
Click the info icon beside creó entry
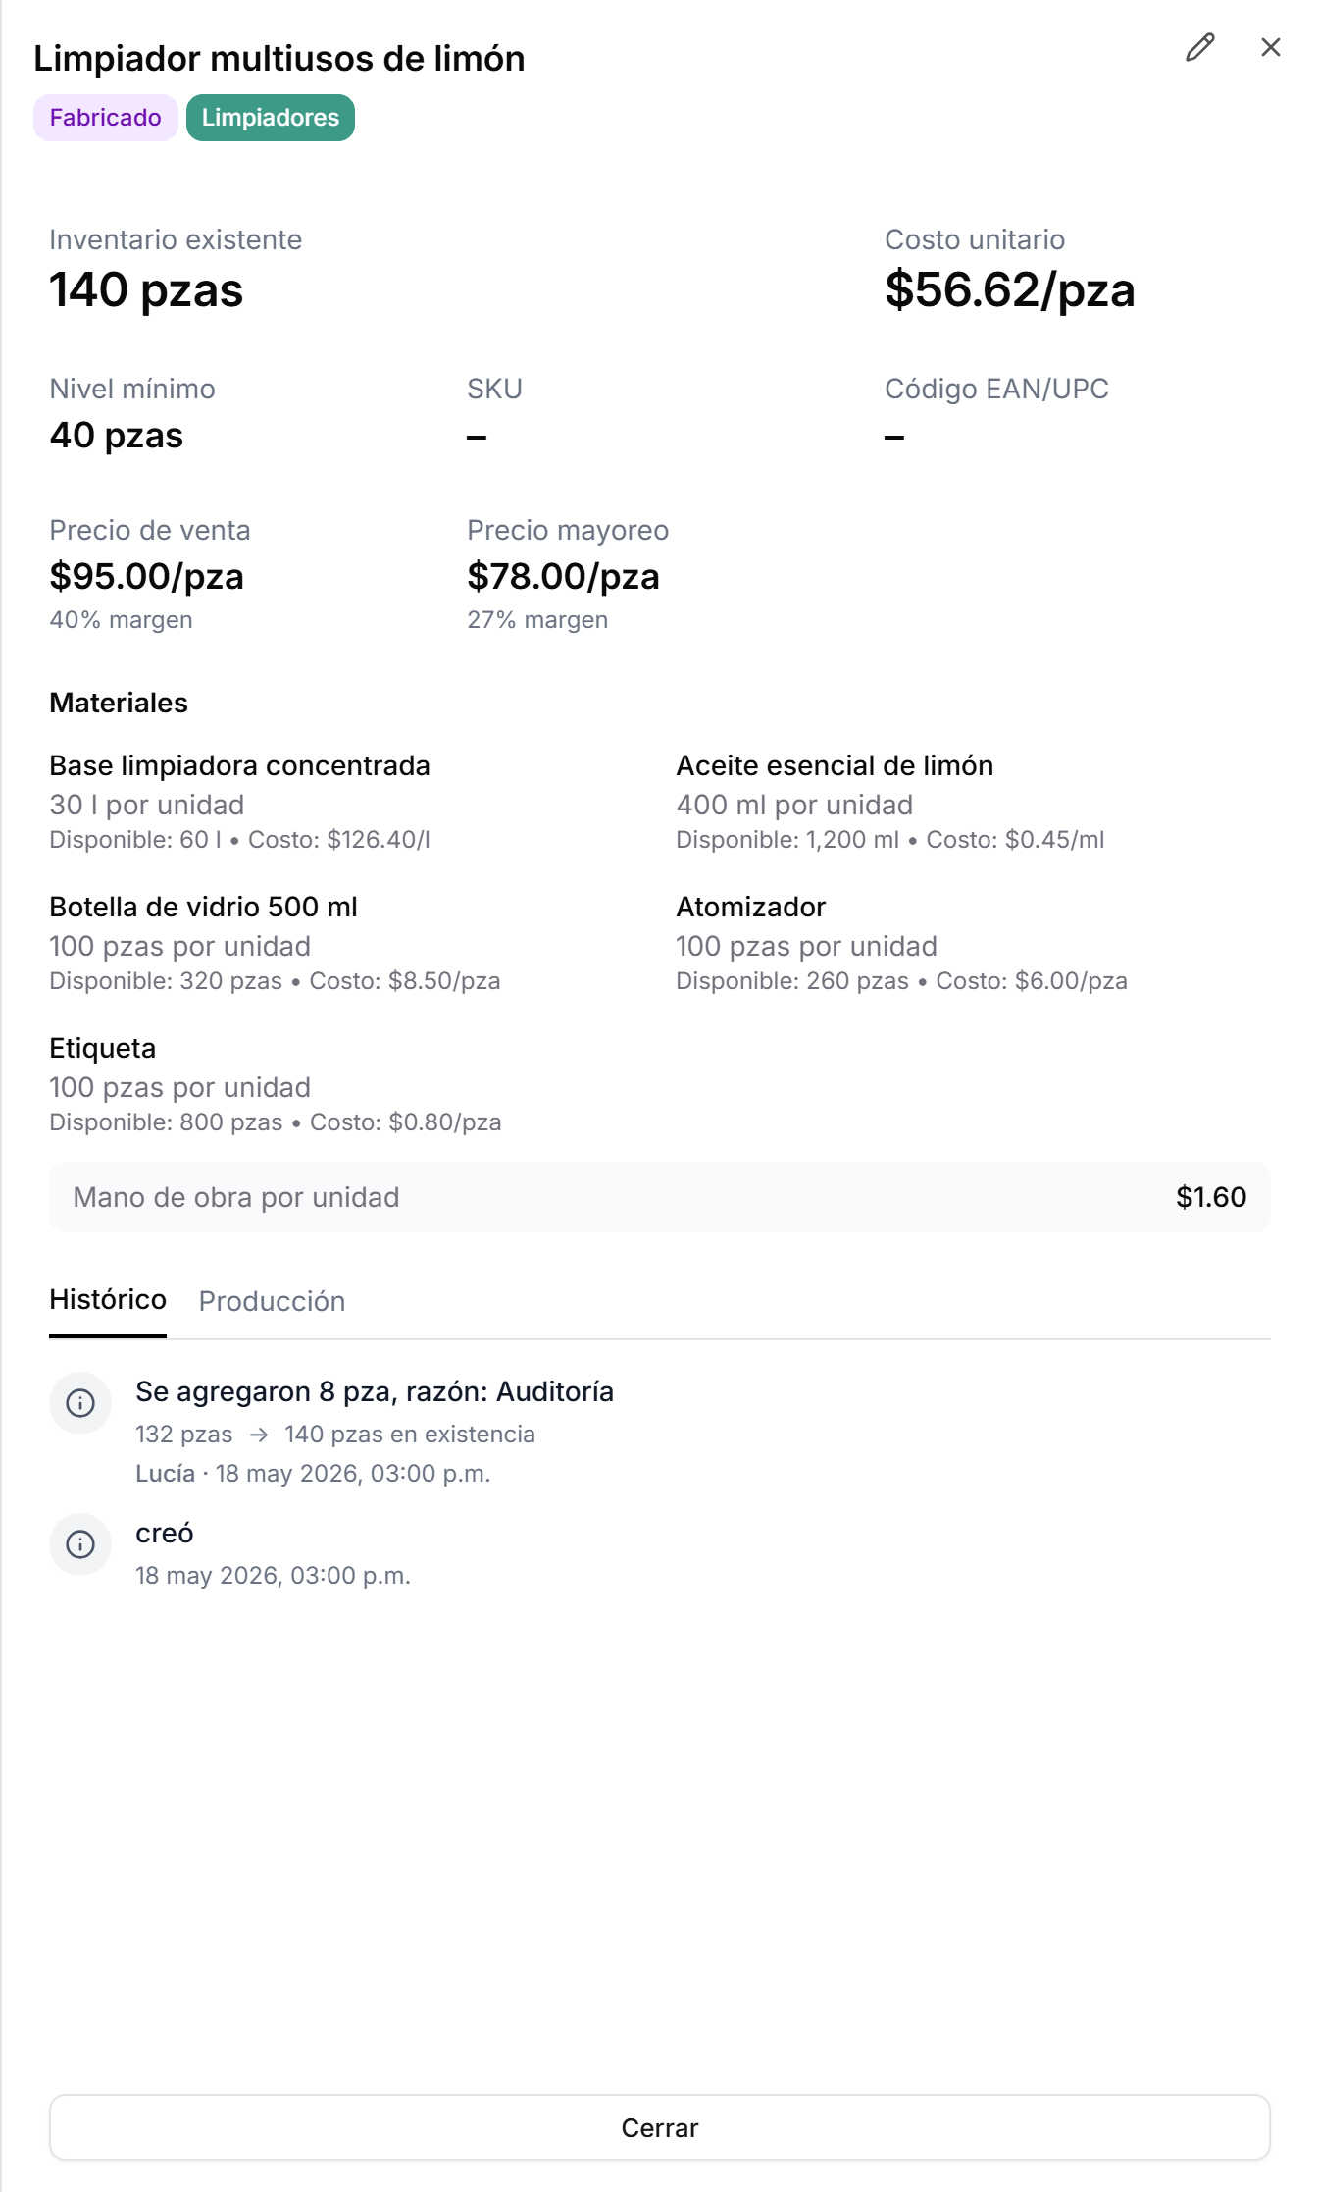80,1544
